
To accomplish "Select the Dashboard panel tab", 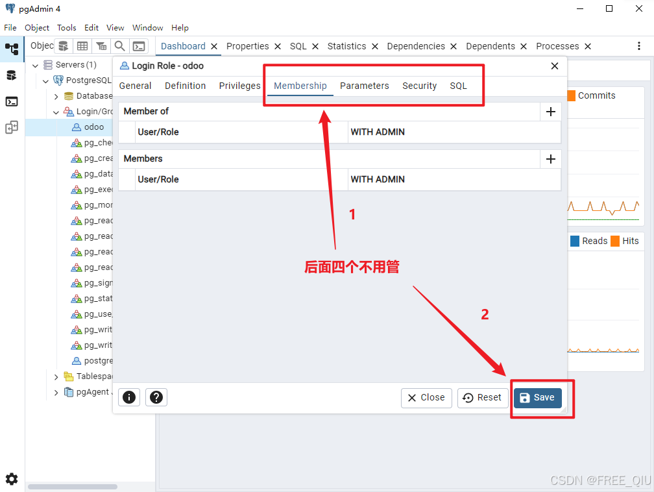I will point(183,46).
